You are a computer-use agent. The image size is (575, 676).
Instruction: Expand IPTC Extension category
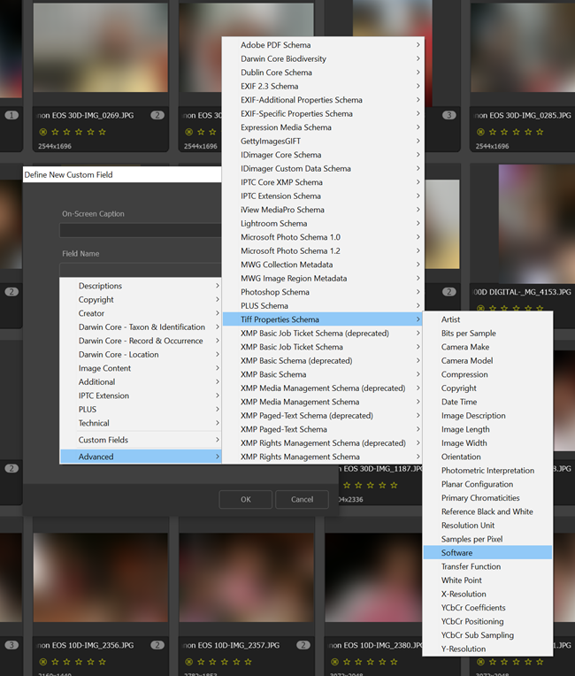point(141,396)
